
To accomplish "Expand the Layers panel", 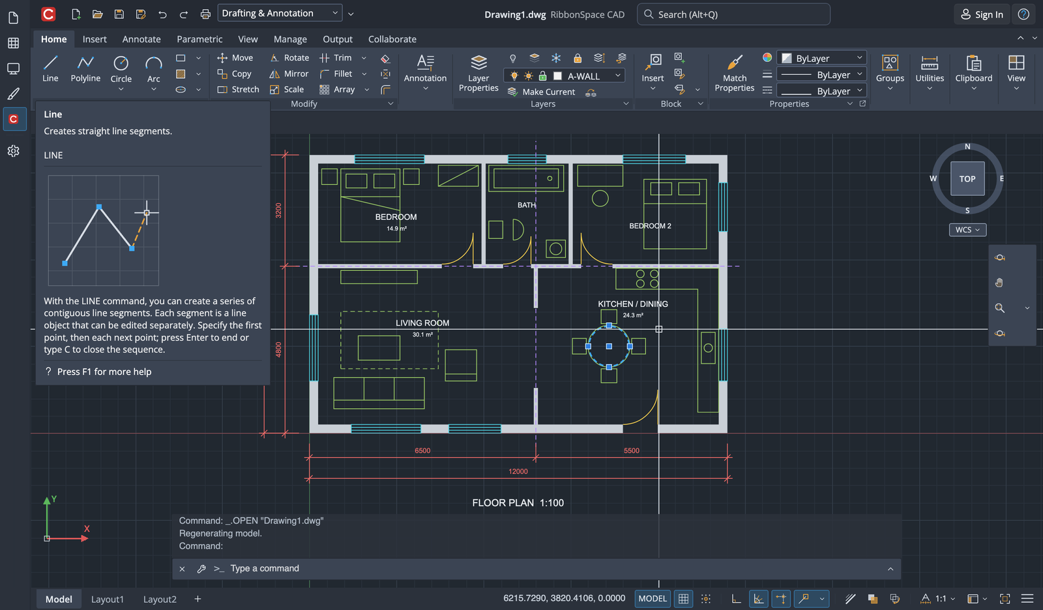I will [x=626, y=104].
